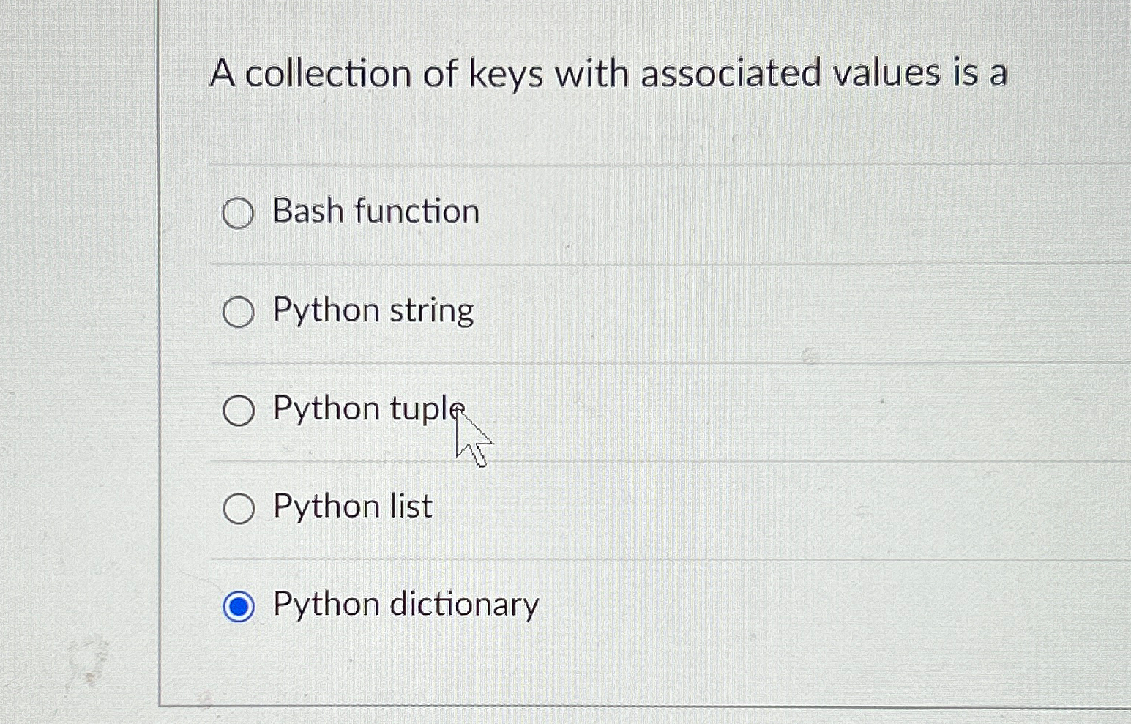Viewport: 1131px width, 724px height.
Task: Click the Python string answer label
Action: point(372,310)
